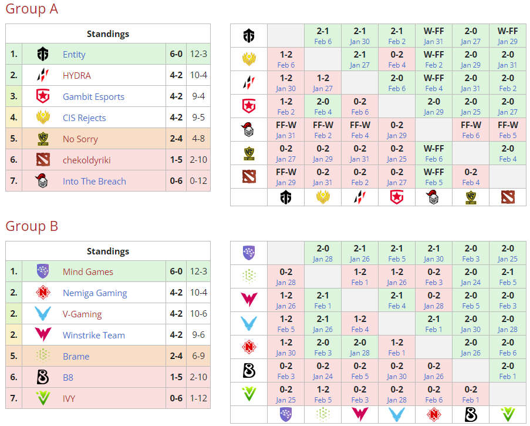The height and width of the screenshot is (426, 530).
Task: Click the B8 logo in Group B standings
Action: 43,378
